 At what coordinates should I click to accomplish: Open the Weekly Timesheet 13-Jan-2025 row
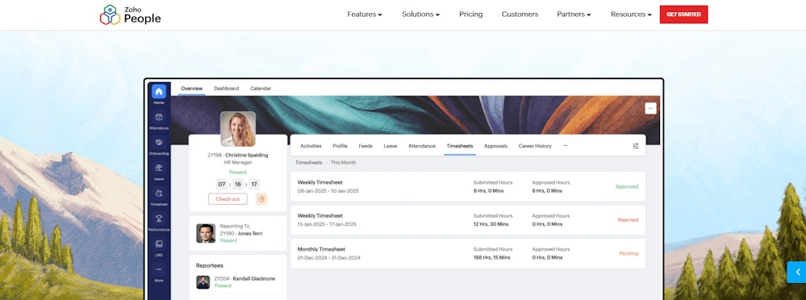click(468, 220)
